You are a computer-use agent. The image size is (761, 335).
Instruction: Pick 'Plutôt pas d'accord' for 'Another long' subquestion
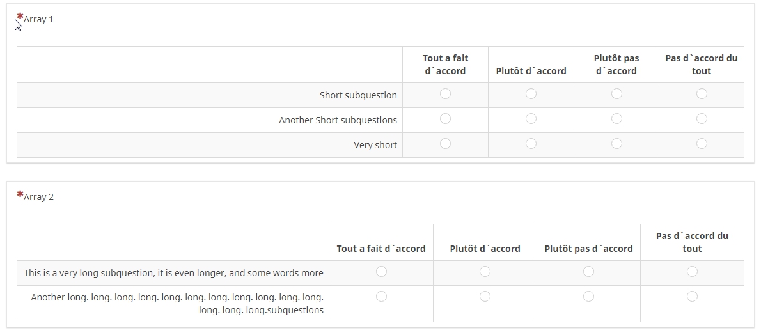coord(588,297)
